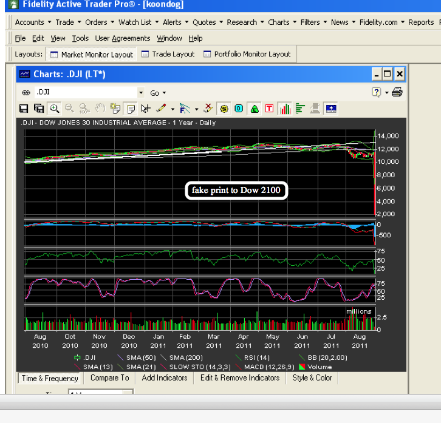
Task: Open the File menu
Action: (x=20, y=38)
